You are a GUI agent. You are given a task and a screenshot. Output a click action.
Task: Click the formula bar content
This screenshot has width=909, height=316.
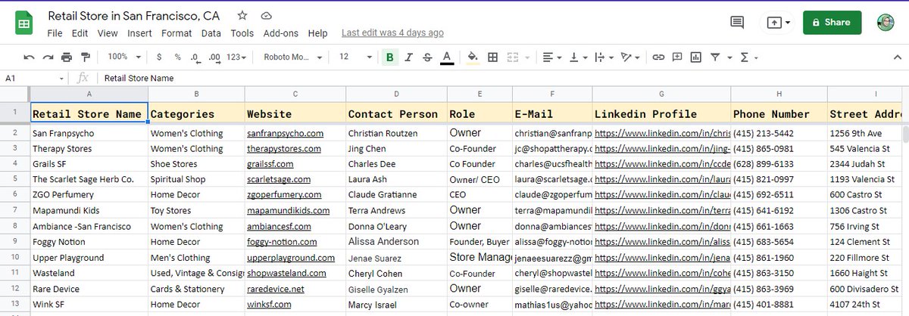coord(139,78)
